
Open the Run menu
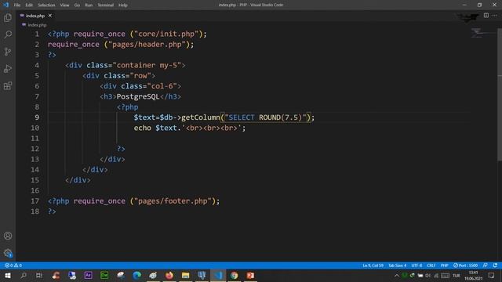pyautogui.click(x=89, y=5)
